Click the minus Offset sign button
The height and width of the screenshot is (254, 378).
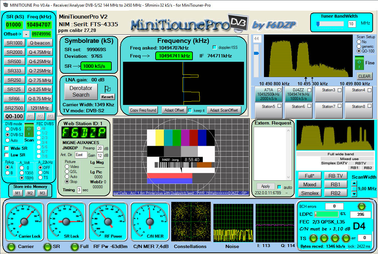click(x=26, y=34)
